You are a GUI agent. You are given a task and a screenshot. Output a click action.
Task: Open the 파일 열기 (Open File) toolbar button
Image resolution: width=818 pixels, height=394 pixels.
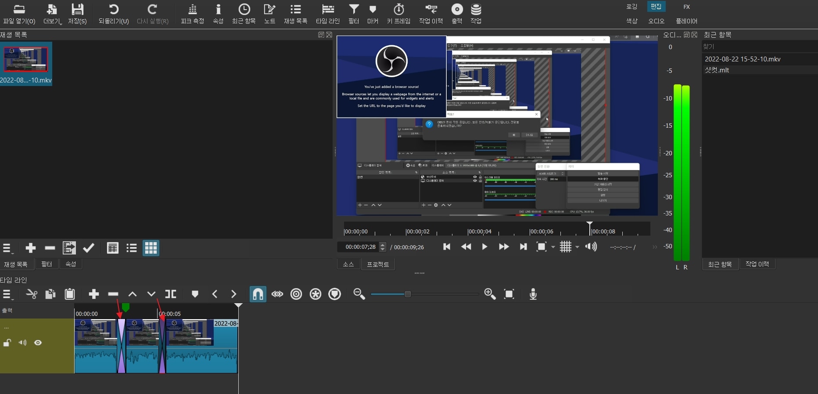click(x=19, y=14)
